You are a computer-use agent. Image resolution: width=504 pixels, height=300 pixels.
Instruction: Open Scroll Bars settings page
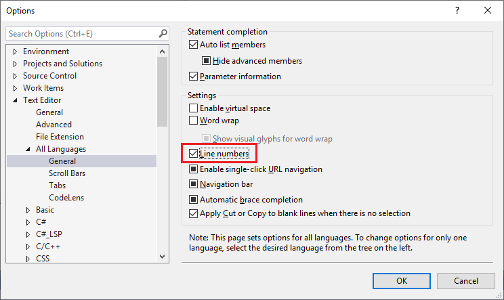point(67,173)
